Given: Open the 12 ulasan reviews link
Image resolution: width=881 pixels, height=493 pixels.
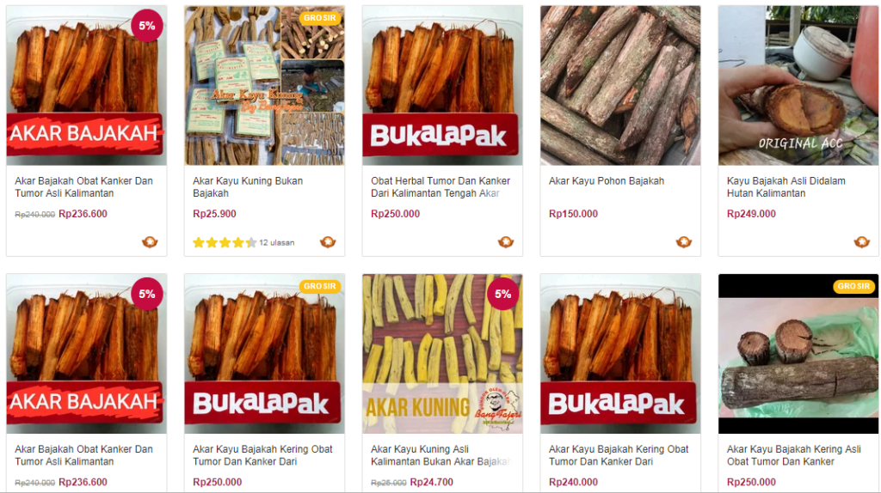Looking at the screenshot, I should click(276, 243).
